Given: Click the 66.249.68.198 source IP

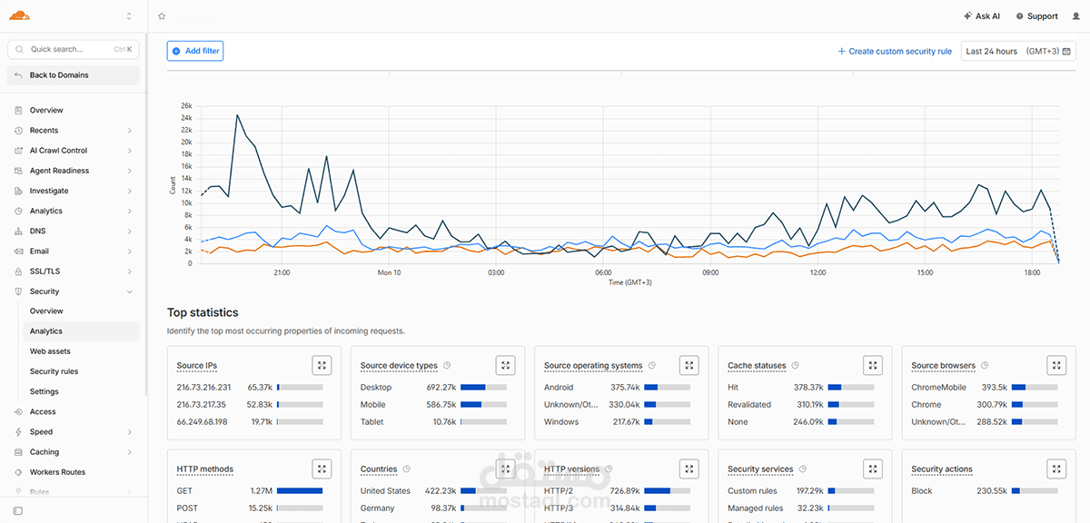Looking at the screenshot, I should coord(203,421).
